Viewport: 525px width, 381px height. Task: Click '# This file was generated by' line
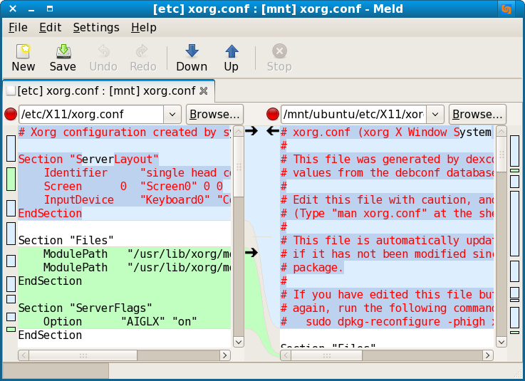pyautogui.click(x=387, y=159)
